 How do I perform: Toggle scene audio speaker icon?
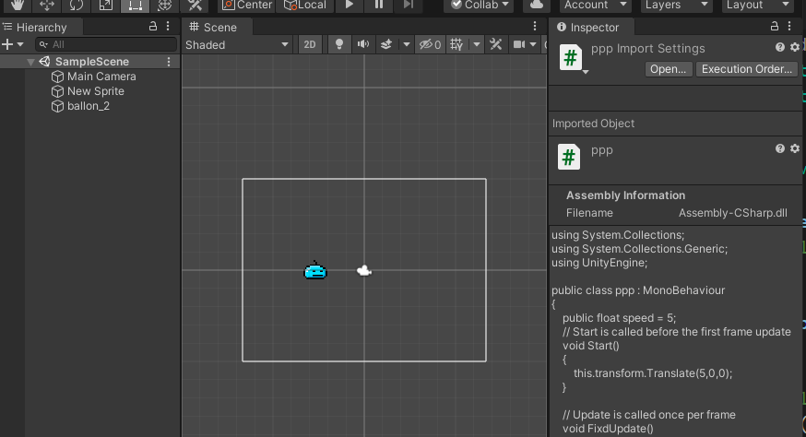tap(362, 44)
